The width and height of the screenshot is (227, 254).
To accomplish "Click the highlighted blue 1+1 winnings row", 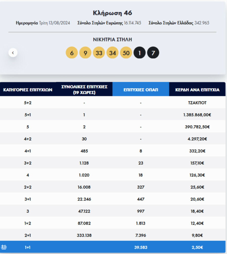I will tap(113, 247).
